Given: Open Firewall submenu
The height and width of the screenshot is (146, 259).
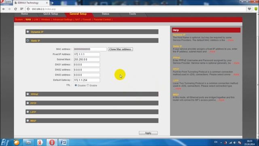Looking at the screenshot, I should (x=87, y=19).
